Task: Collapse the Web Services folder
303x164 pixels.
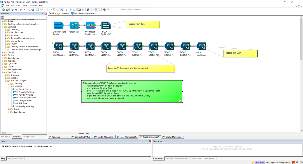Action: (3, 72)
